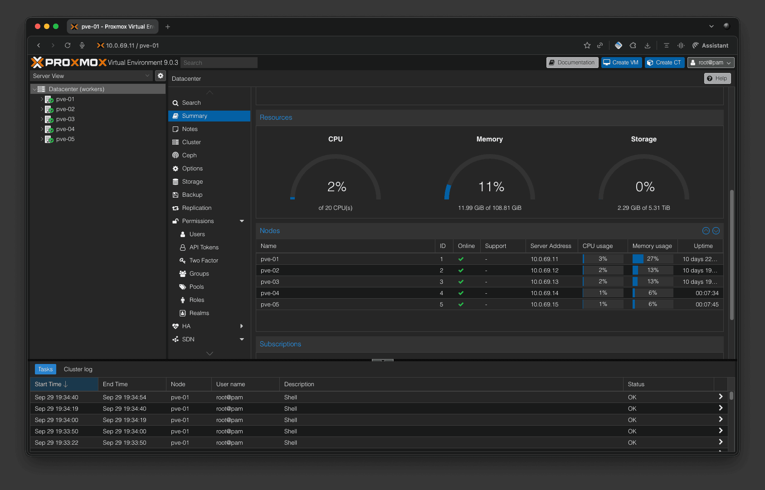
Task: Open the root@pam user menu
Action: (x=711, y=63)
